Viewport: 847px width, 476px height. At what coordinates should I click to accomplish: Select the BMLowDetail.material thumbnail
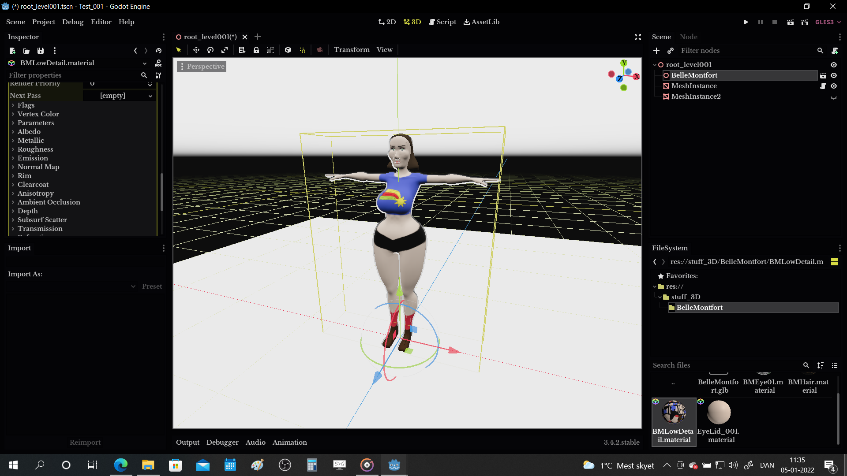point(674,413)
